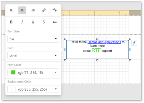This screenshot has width=144, height=103.
Task: Toggle bold formatting
Action: tap(11, 22)
